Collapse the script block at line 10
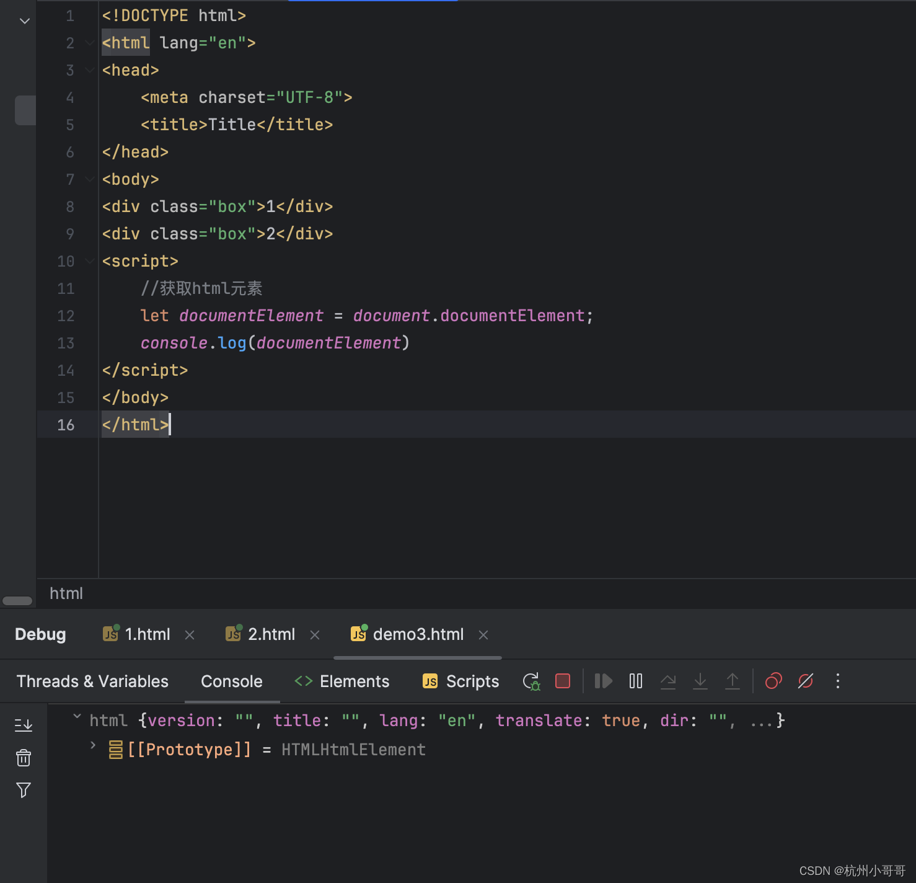 pos(89,261)
